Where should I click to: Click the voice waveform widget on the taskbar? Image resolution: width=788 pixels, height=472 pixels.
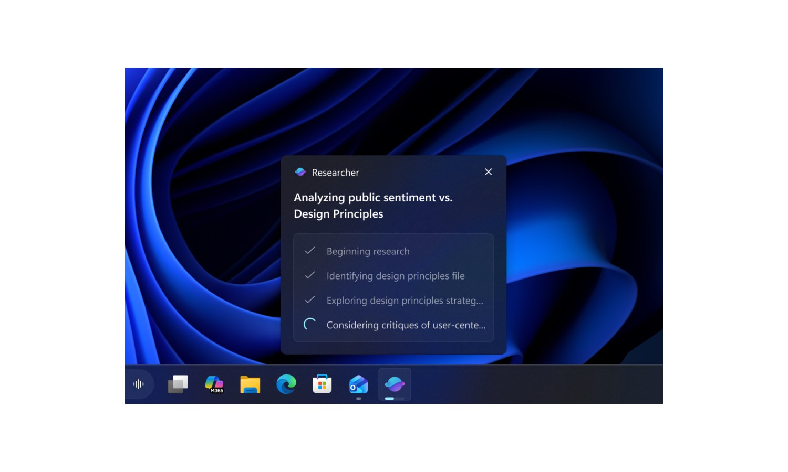[x=138, y=384]
